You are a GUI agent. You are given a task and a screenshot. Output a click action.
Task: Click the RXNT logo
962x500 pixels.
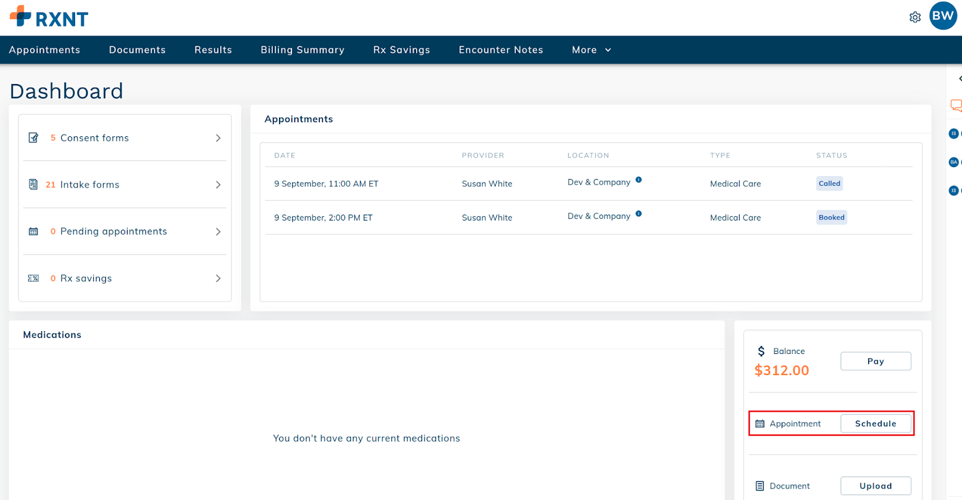(49, 17)
